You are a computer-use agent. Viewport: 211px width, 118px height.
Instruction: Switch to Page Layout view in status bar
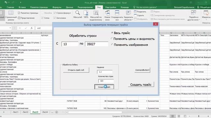(x=179, y=116)
